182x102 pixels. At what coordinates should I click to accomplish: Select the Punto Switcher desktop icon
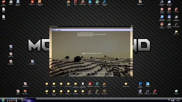(x=176, y=25)
